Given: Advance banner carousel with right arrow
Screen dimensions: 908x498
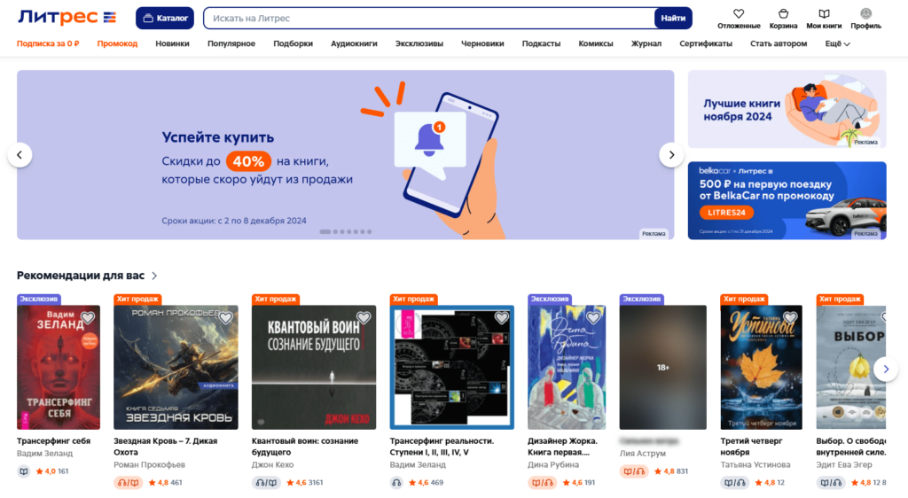Looking at the screenshot, I should click(671, 155).
